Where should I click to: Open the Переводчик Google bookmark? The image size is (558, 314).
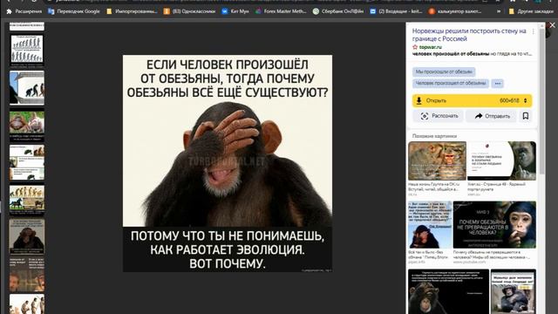[74, 11]
